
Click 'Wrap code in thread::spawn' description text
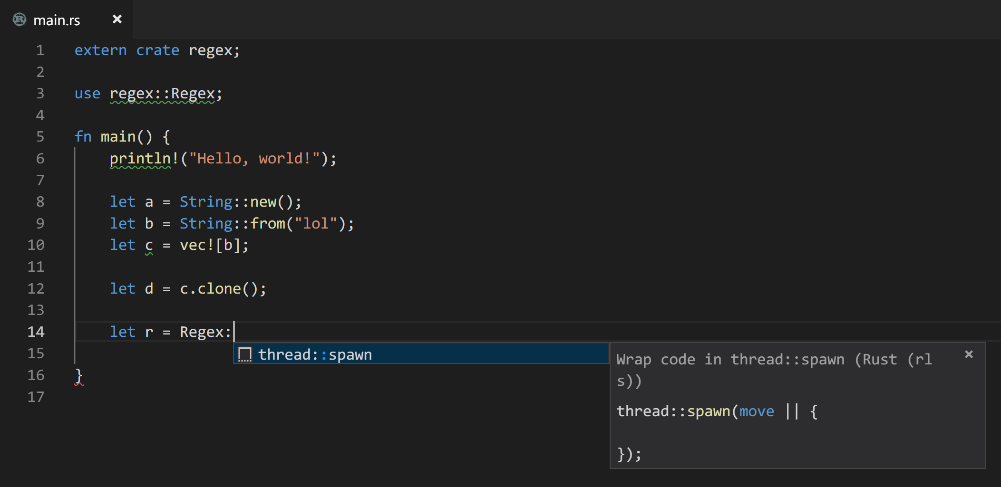(730, 360)
